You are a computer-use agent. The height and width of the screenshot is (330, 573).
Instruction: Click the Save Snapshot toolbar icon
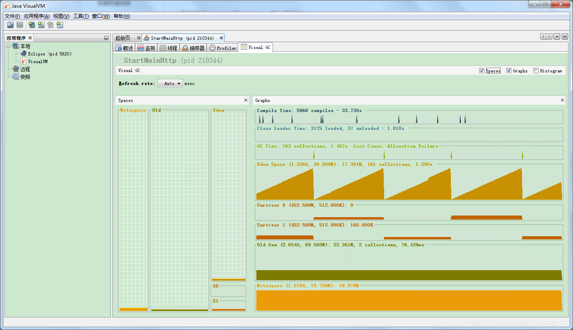pos(19,25)
